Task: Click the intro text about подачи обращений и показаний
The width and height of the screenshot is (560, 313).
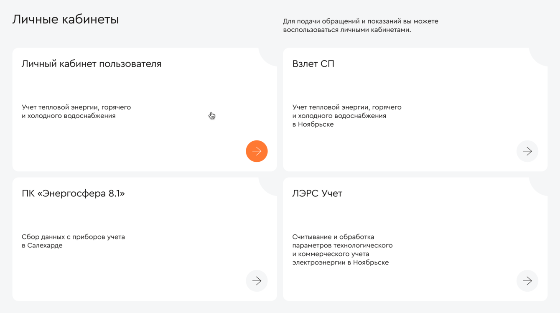Action: point(361,25)
